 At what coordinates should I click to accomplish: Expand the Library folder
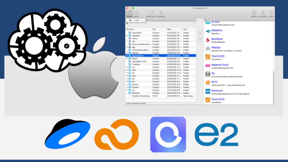click(127, 53)
